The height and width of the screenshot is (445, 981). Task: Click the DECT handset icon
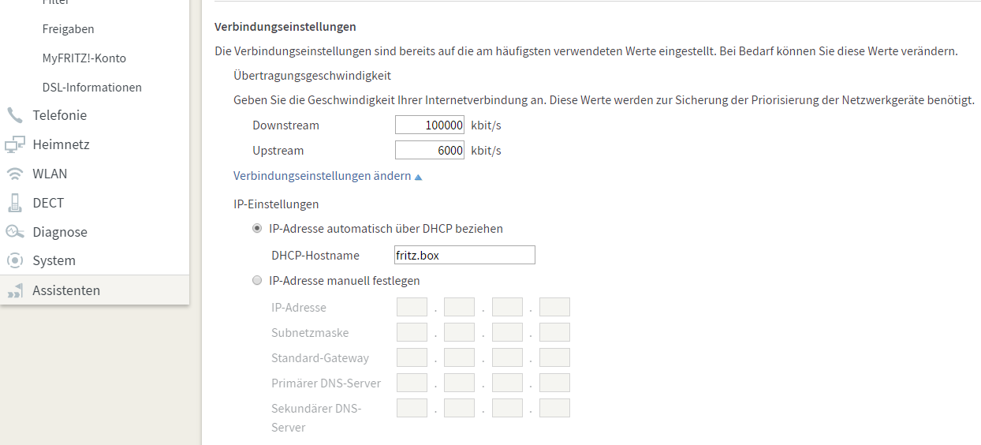(x=15, y=203)
